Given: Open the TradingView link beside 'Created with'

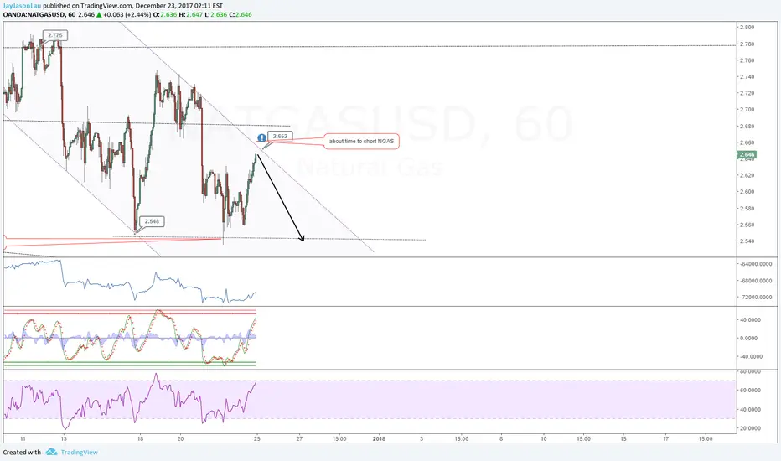Looking at the screenshot, I should coord(80,452).
